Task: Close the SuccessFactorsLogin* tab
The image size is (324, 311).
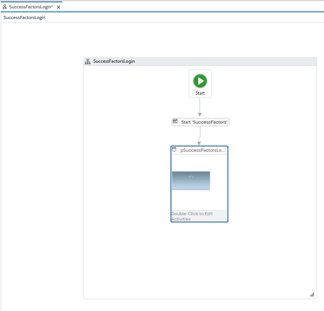Action: coord(58,7)
